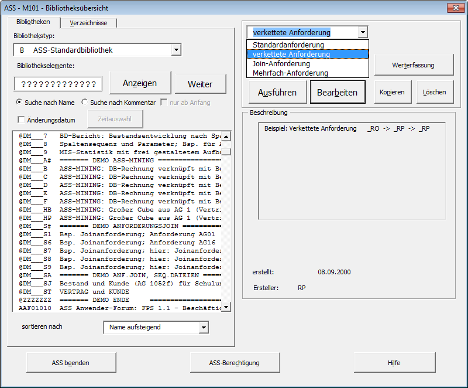
Task: Switch to the Bibliotheken tab
Action: pyautogui.click(x=33, y=22)
